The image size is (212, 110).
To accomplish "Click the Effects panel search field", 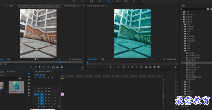I will pos(193,9).
